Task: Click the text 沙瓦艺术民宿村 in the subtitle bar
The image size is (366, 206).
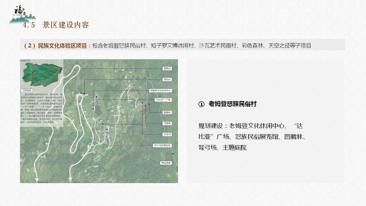Action: tap(218, 45)
